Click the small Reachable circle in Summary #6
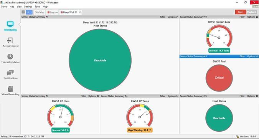Screen dimensions: 259x139 pyautogui.click(x=219, y=118)
